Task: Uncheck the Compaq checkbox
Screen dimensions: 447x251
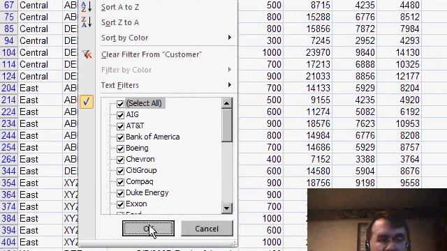Action: click(120, 182)
